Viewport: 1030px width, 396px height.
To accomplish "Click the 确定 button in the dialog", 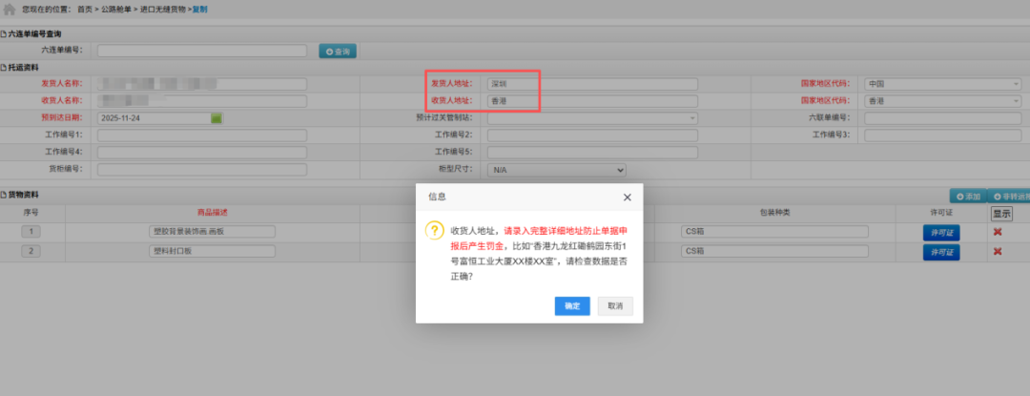I will (x=572, y=306).
